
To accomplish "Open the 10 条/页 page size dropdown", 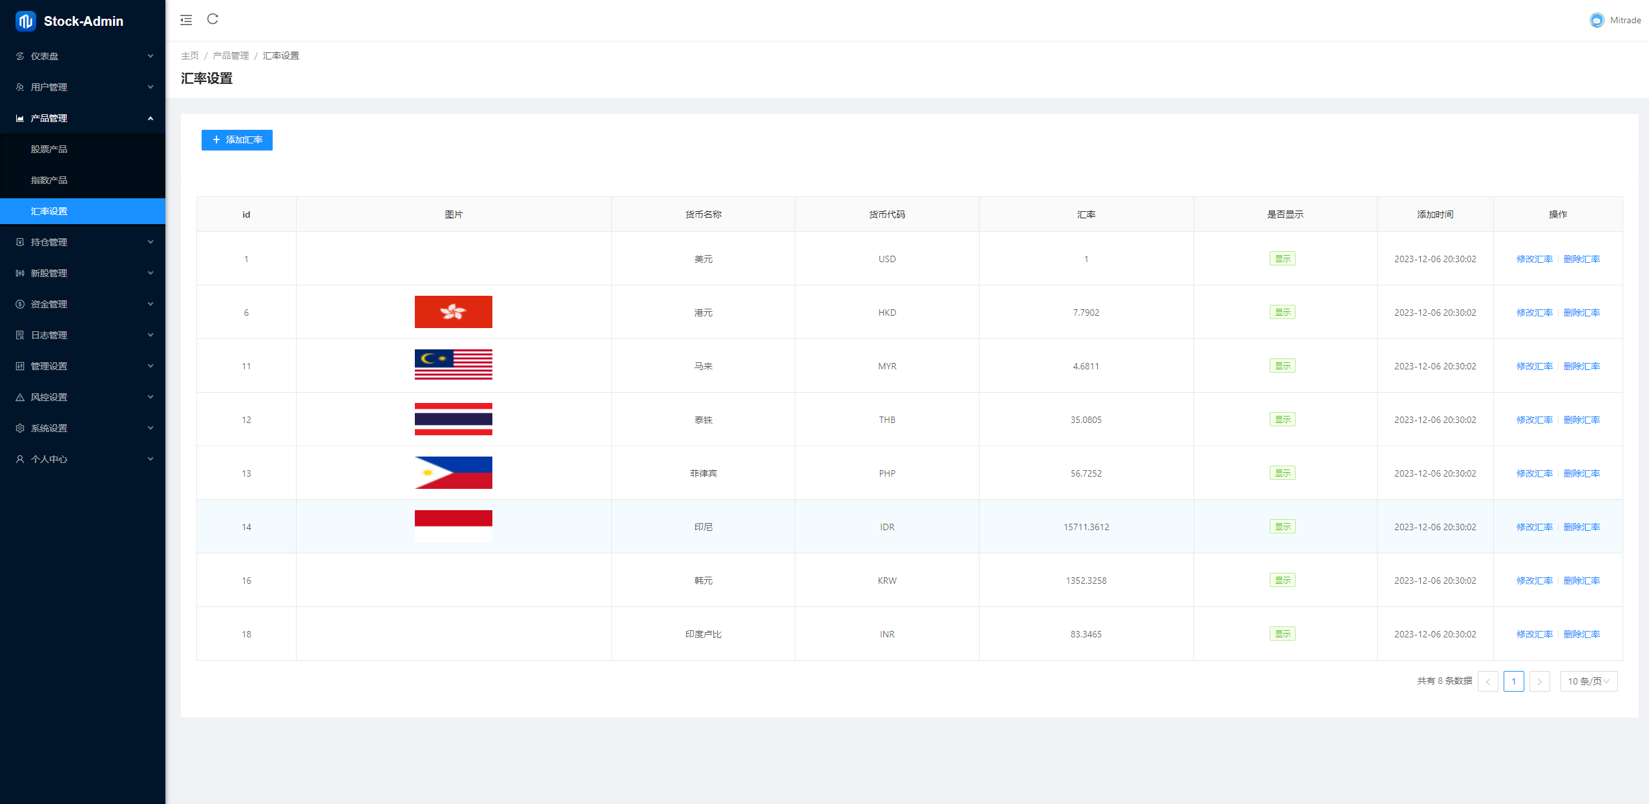I will tap(1588, 681).
